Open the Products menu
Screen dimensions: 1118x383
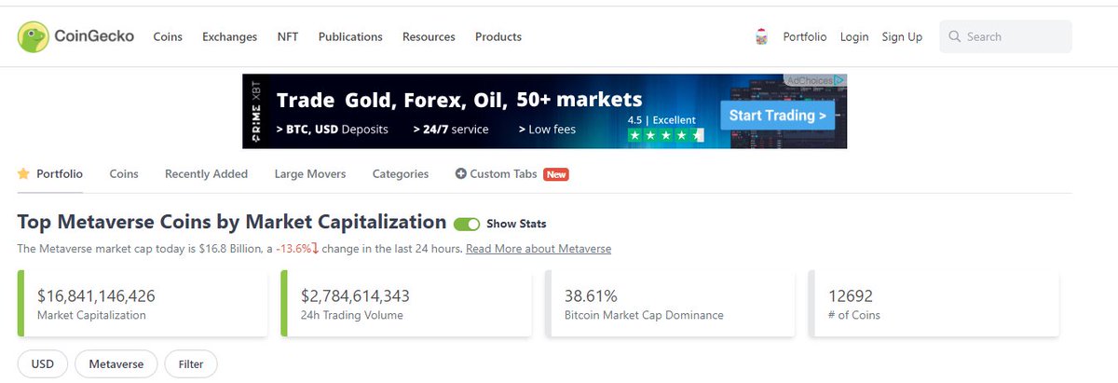pos(498,37)
